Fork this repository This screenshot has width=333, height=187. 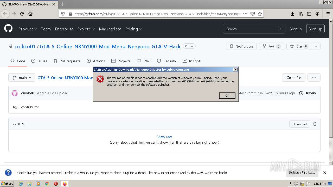[x=272, y=46]
